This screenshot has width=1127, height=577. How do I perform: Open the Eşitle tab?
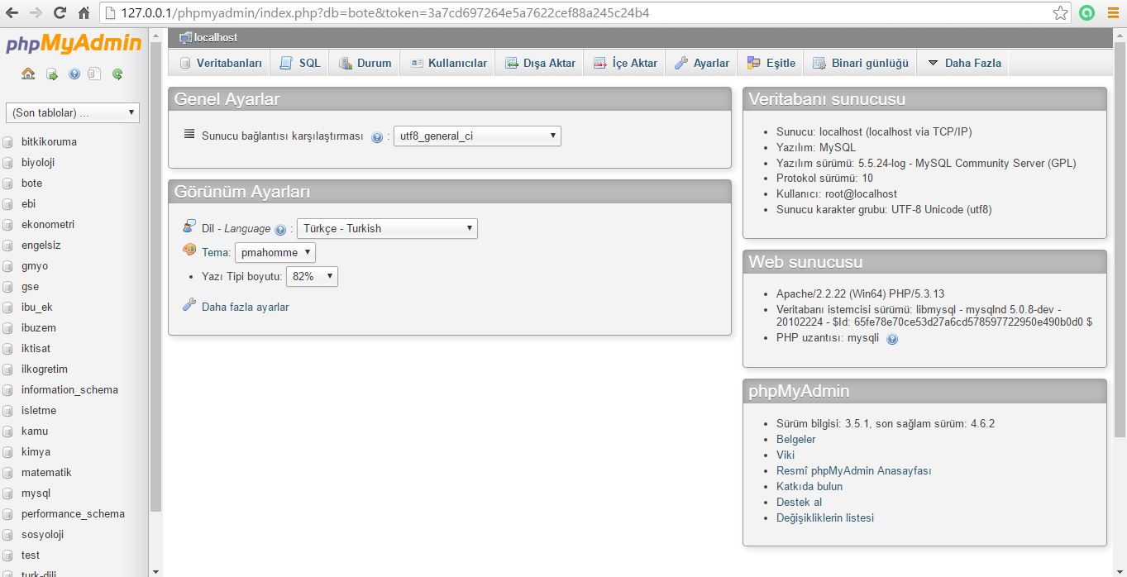tap(771, 63)
